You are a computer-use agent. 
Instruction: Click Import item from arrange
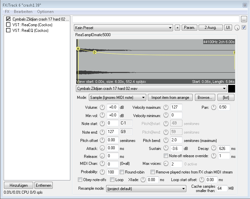170,98
